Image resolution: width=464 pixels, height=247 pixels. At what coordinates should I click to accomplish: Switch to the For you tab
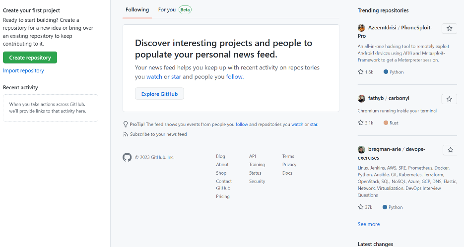(x=167, y=9)
